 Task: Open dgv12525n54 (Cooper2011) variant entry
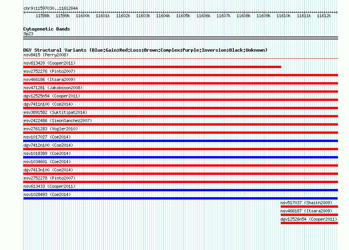click(52, 96)
